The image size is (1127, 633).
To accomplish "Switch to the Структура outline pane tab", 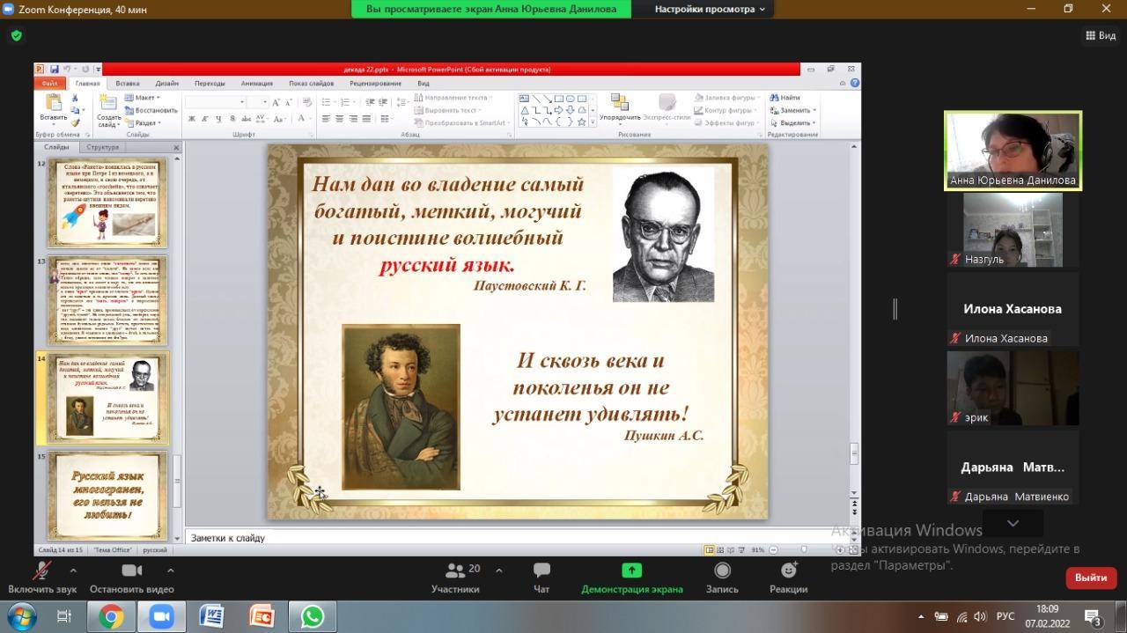I will [103, 147].
